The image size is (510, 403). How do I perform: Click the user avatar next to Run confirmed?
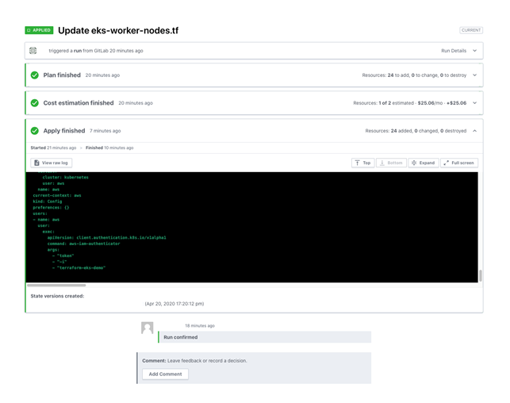147,328
